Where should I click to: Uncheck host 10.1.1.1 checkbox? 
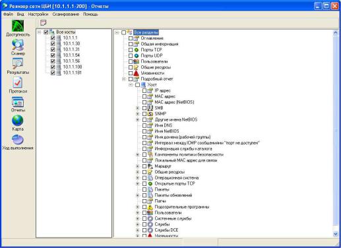coord(53,38)
